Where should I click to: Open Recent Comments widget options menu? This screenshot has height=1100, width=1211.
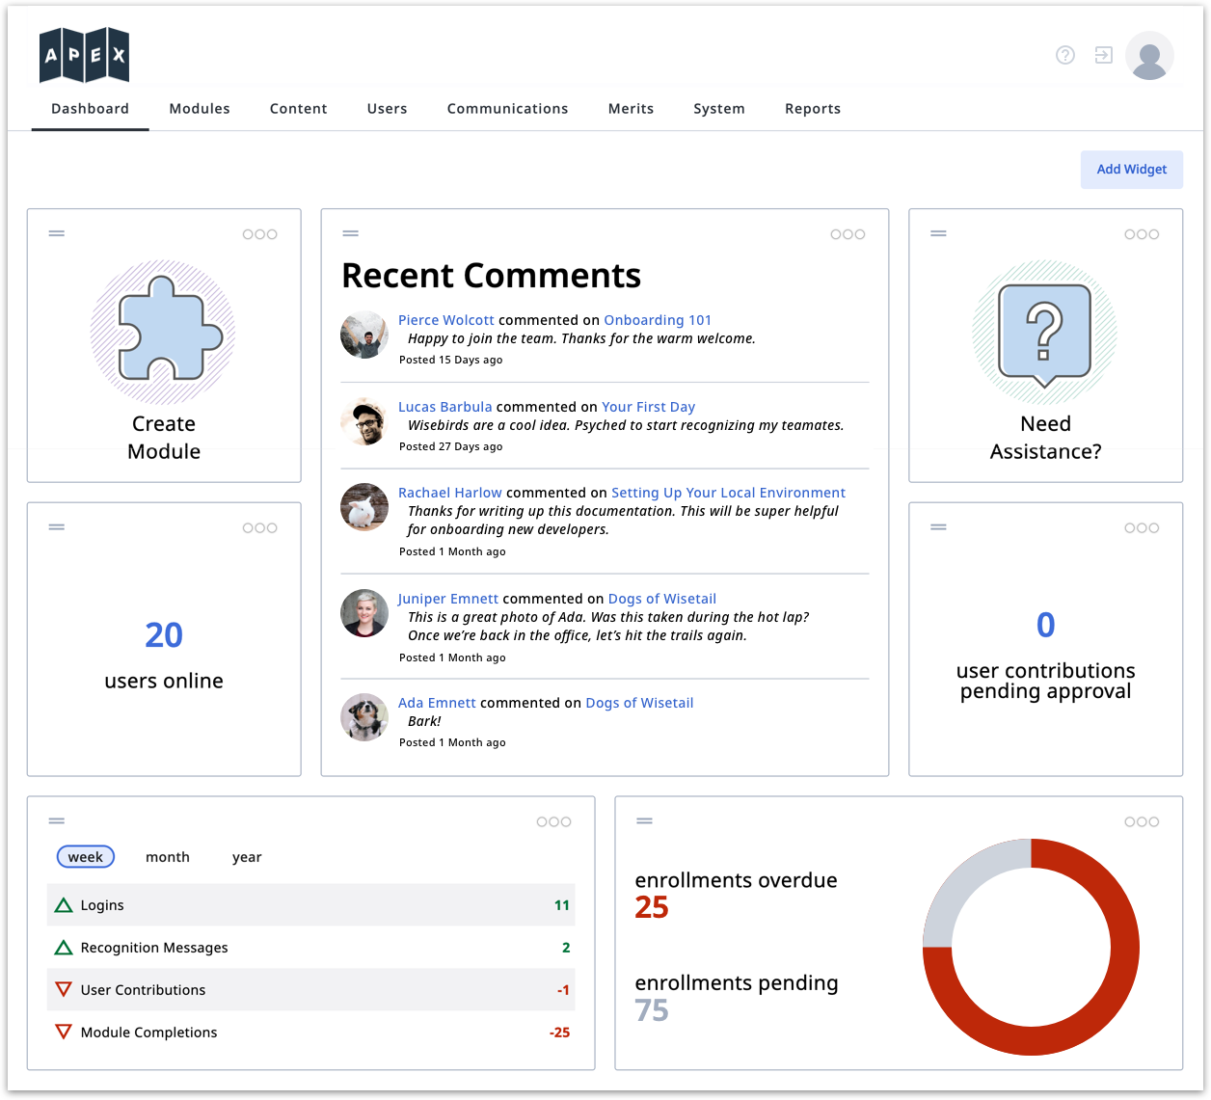[x=848, y=234]
